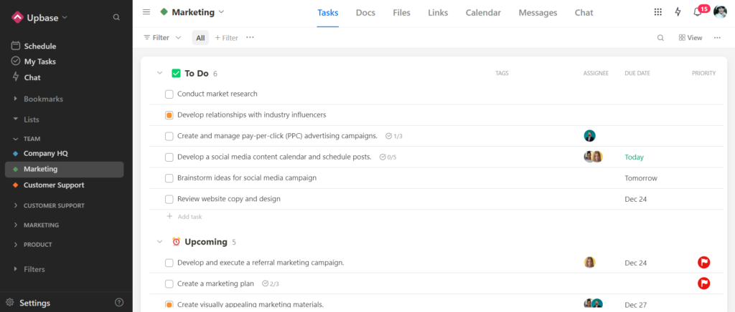Click the Chat lightning icon in sidebar
The height and width of the screenshot is (312, 735).
coord(16,77)
